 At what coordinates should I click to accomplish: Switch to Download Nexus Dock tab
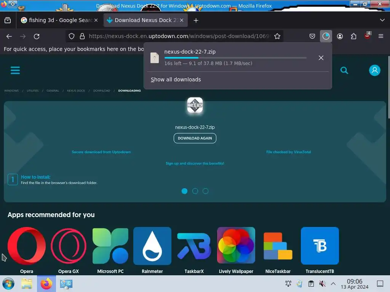coord(145,21)
